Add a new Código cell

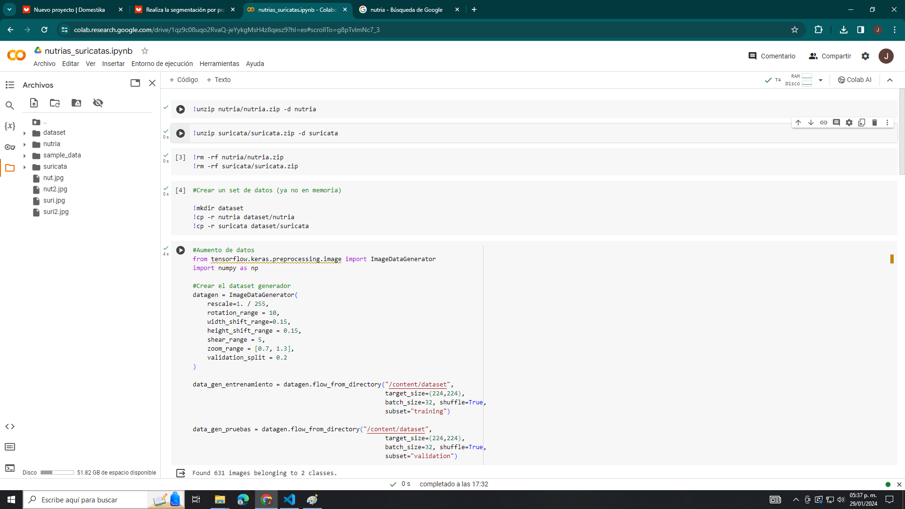(x=183, y=80)
